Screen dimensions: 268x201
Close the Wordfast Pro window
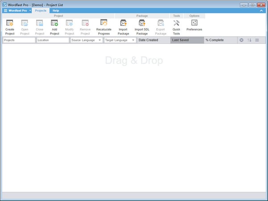coord(261,5)
